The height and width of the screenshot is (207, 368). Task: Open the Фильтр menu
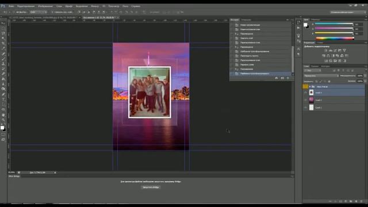pos(95,6)
